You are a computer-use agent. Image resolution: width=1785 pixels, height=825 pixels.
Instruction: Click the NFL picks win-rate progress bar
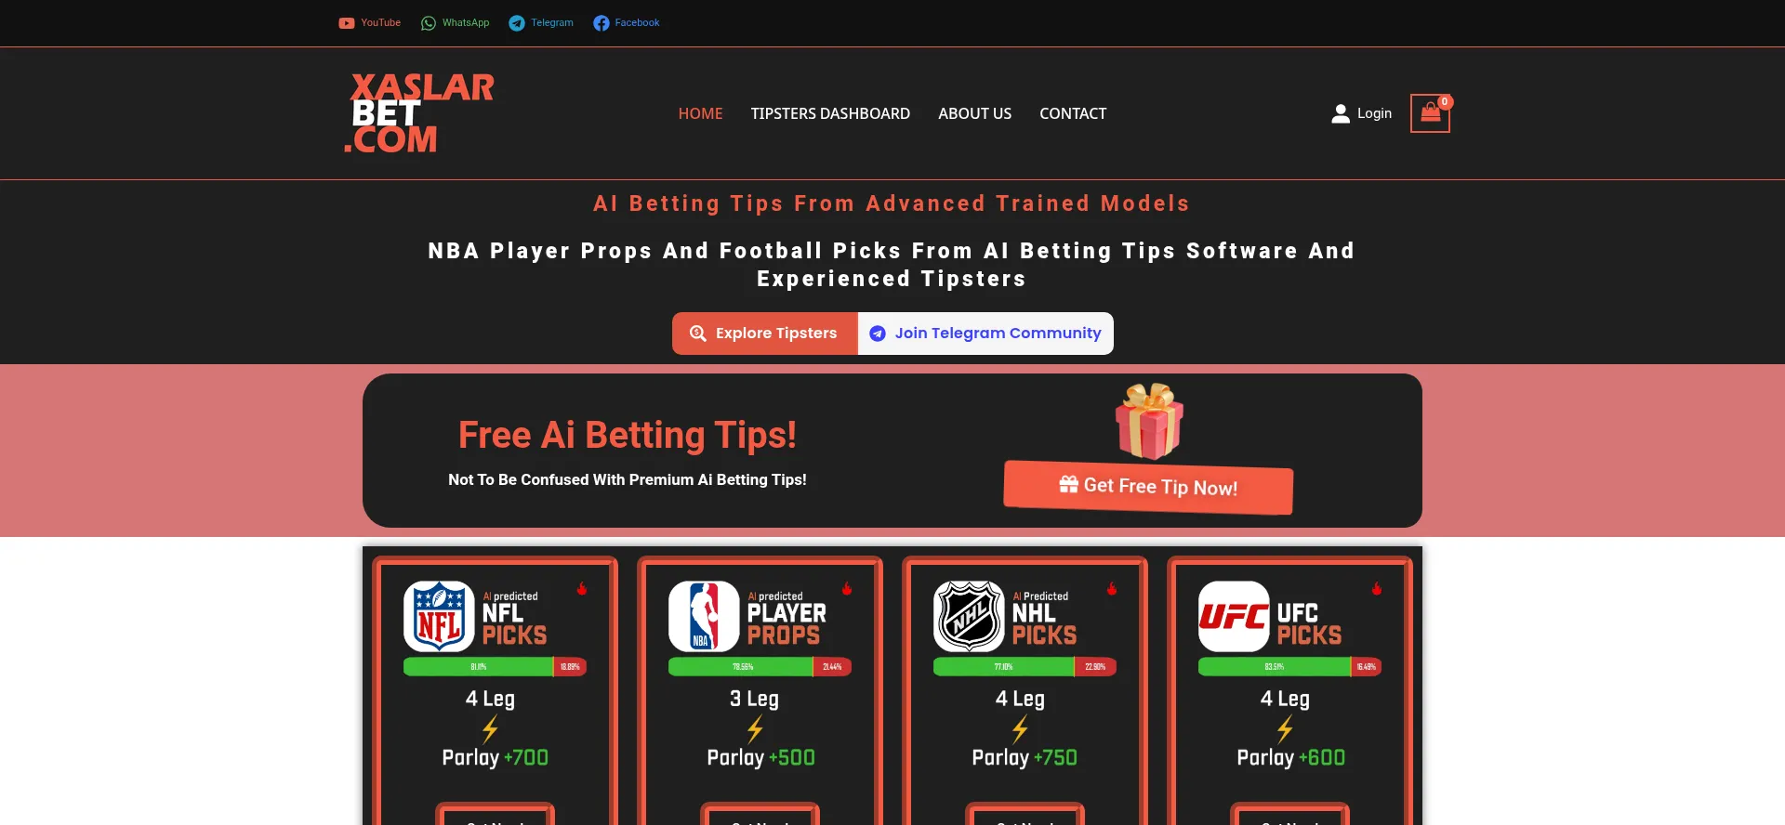pyautogui.click(x=495, y=667)
